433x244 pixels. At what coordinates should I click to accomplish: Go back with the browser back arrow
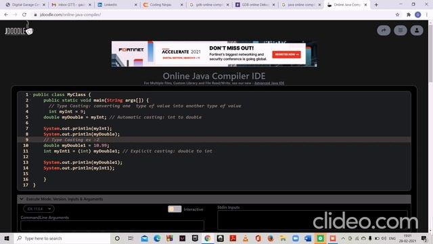[6, 15]
